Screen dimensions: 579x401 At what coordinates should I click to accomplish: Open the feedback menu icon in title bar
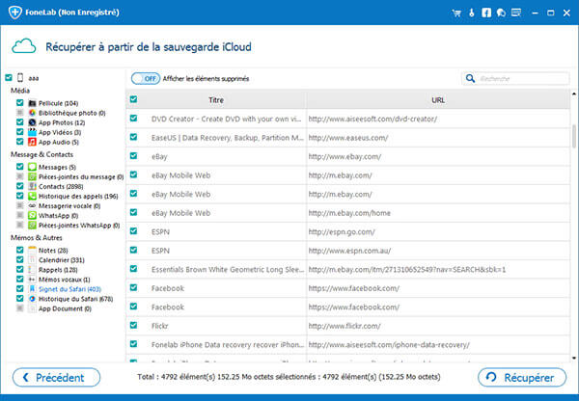pos(516,13)
